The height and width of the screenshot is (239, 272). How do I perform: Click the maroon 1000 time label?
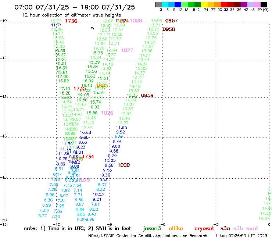click(x=124, y=165)
